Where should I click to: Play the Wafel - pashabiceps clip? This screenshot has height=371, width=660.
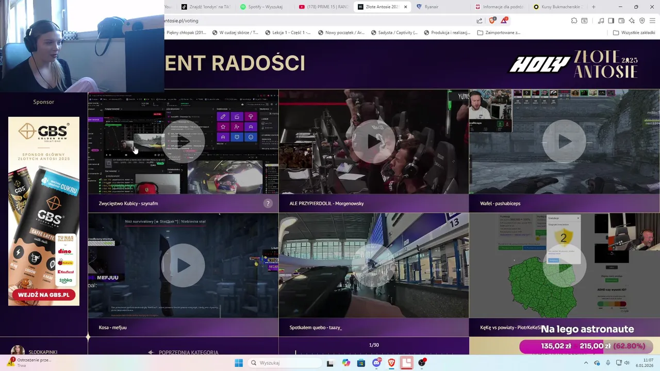pos(564,141)
